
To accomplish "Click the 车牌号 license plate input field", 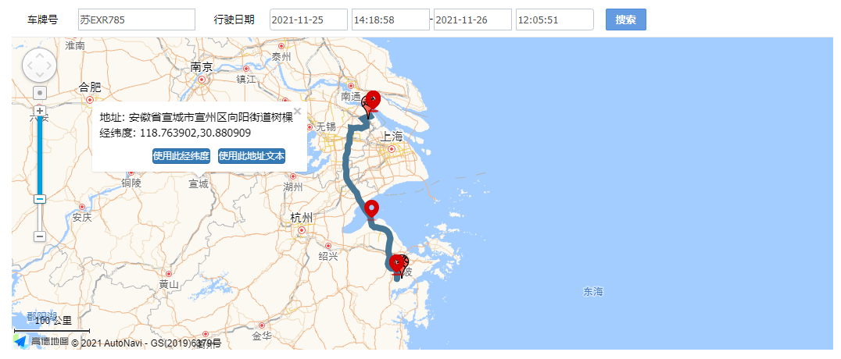I will point(136,20).
